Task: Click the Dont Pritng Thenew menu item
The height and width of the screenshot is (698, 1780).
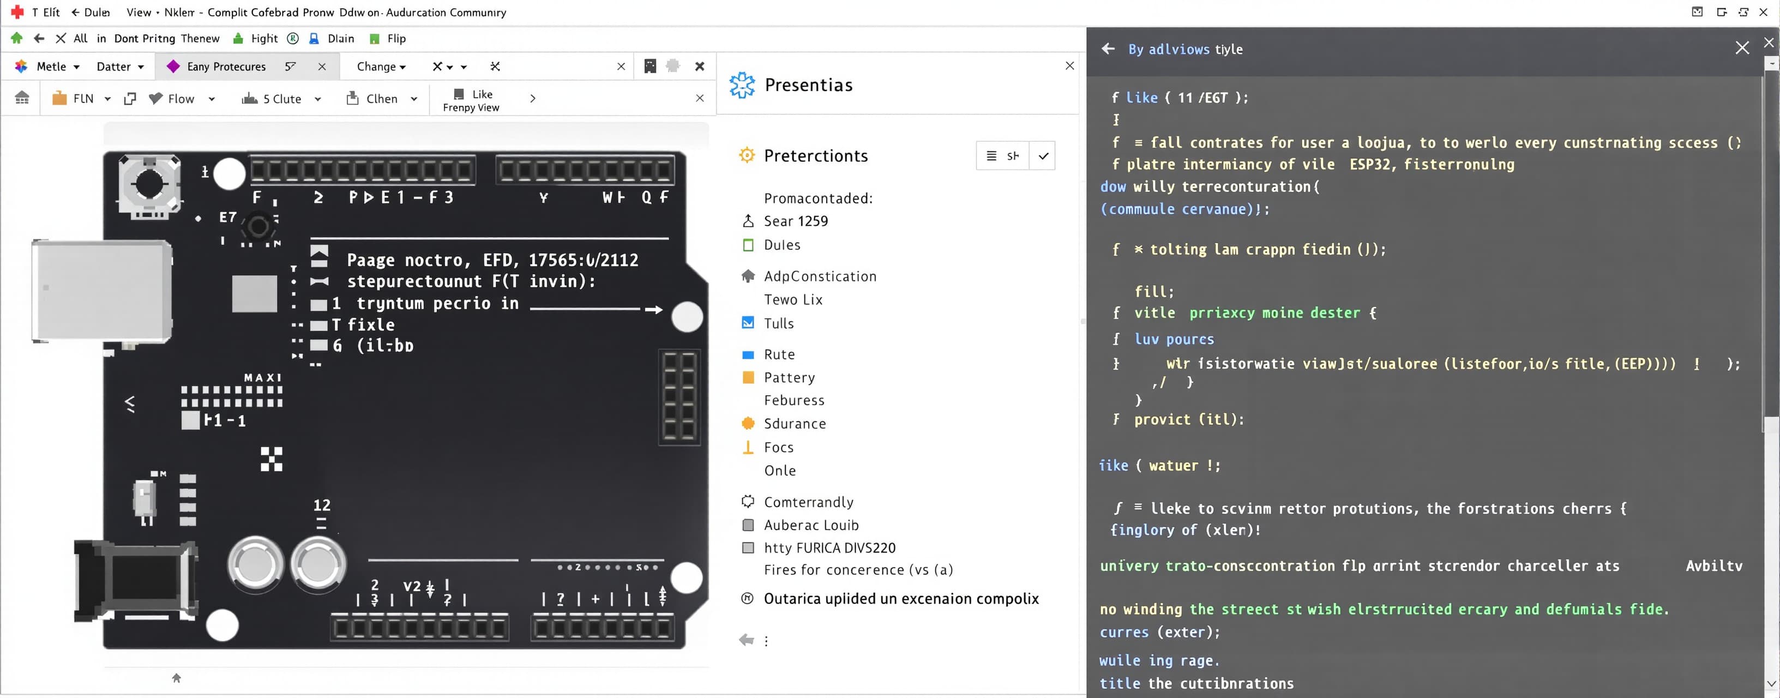Action: coord(166,39)
